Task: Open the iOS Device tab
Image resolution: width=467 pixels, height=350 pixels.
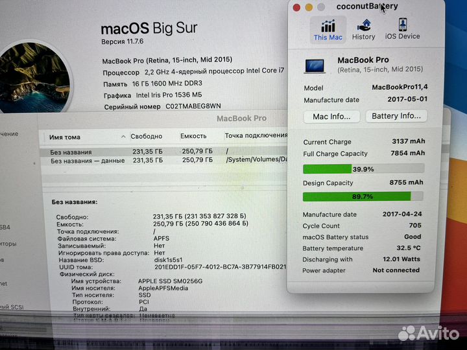Action: [402, 29]
